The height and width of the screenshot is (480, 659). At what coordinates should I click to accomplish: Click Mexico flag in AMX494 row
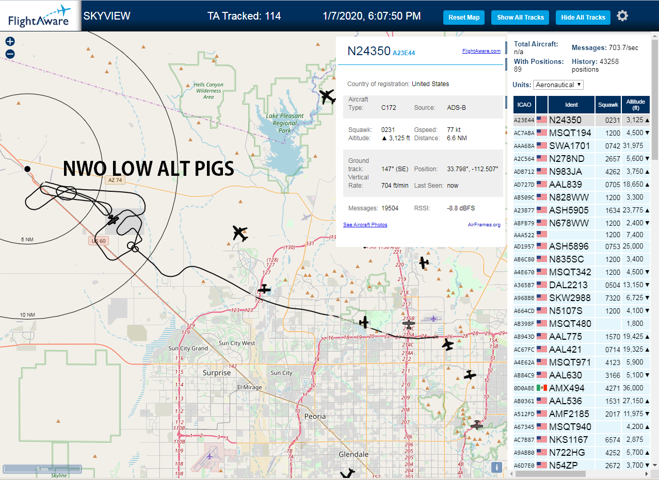[542, 388]
